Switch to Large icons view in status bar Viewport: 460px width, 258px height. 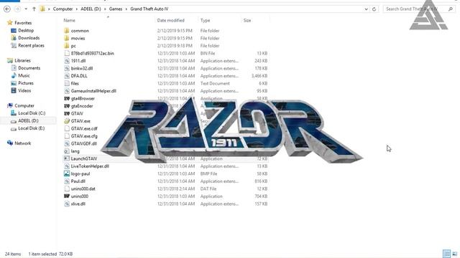(455, 254)
